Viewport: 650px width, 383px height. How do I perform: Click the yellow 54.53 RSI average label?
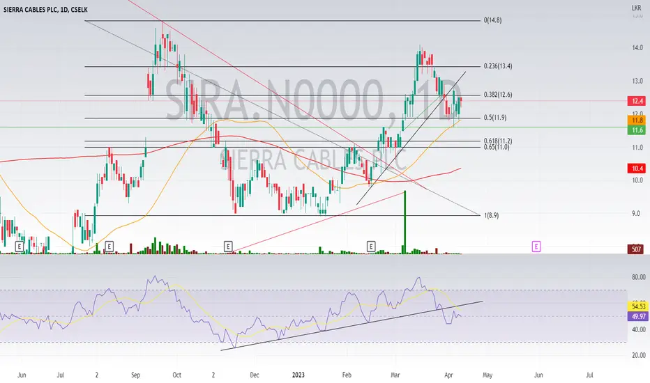click(638, 306)
